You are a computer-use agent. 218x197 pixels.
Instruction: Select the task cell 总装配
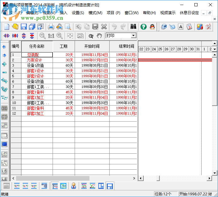(37, 55)
